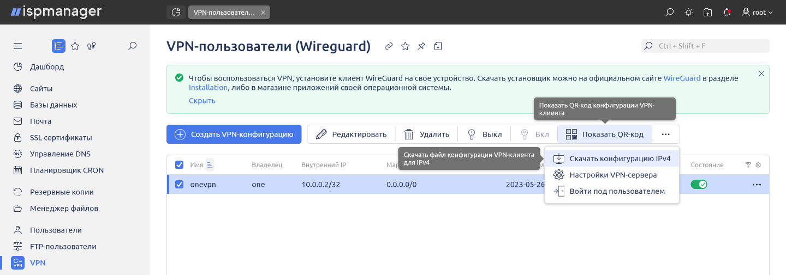
Task: Click the ispmanager logo
Action: click(56, 11)
